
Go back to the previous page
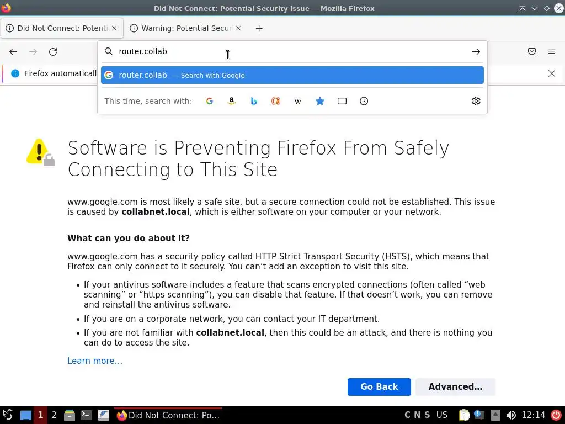click(x=13, y=52)
